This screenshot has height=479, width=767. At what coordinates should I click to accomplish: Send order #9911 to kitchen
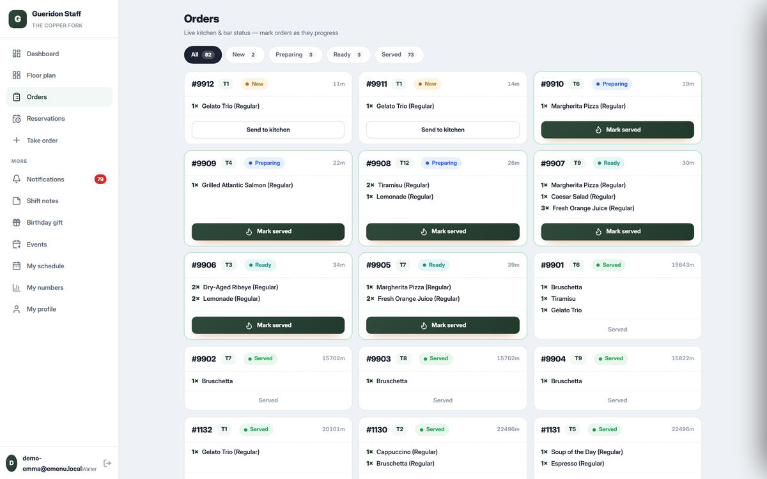[443, 130]
